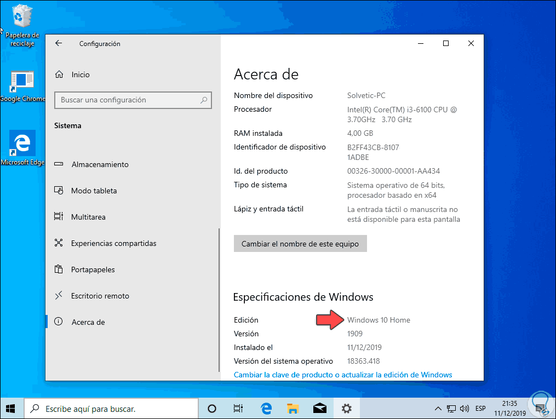Open the network tray icon
Image resolution: width=556 pixels, height=419 pixels.
tap(451, 409)
